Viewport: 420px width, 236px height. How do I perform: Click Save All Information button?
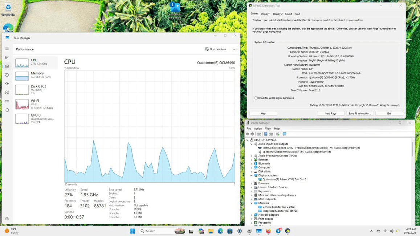coord(360,114)
